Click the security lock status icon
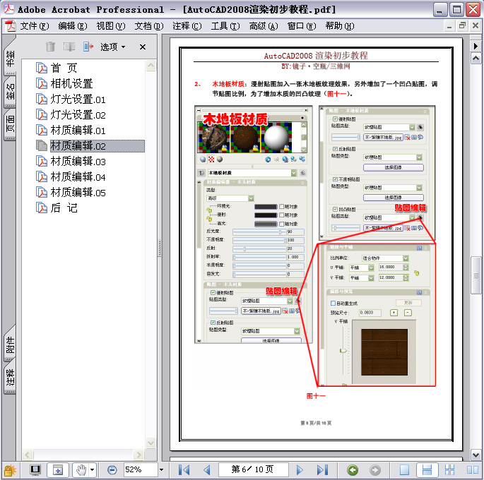Screen dimensions: 484x480 coord(10,470)
